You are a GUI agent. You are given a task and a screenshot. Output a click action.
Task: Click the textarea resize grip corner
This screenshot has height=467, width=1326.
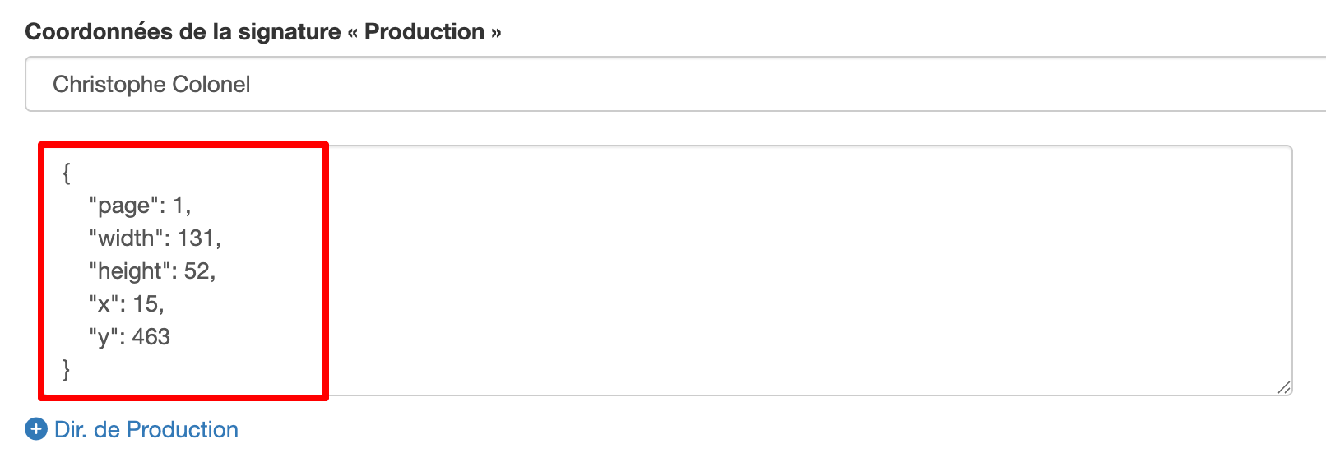tap(1283, 387)
